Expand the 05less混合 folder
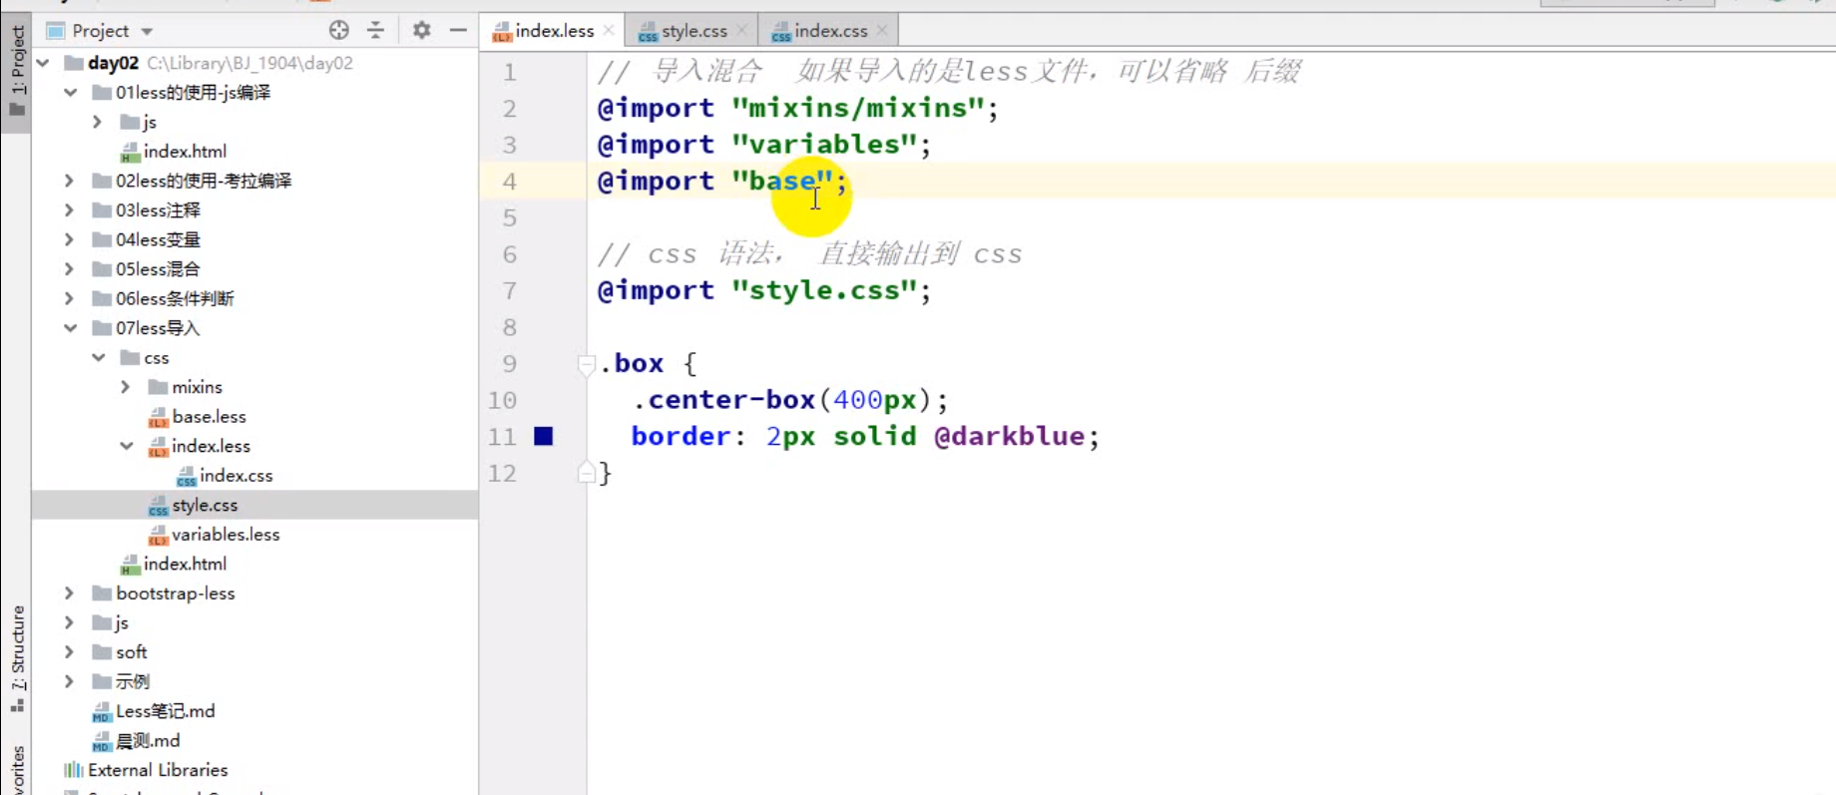 [x=70, y=269]
